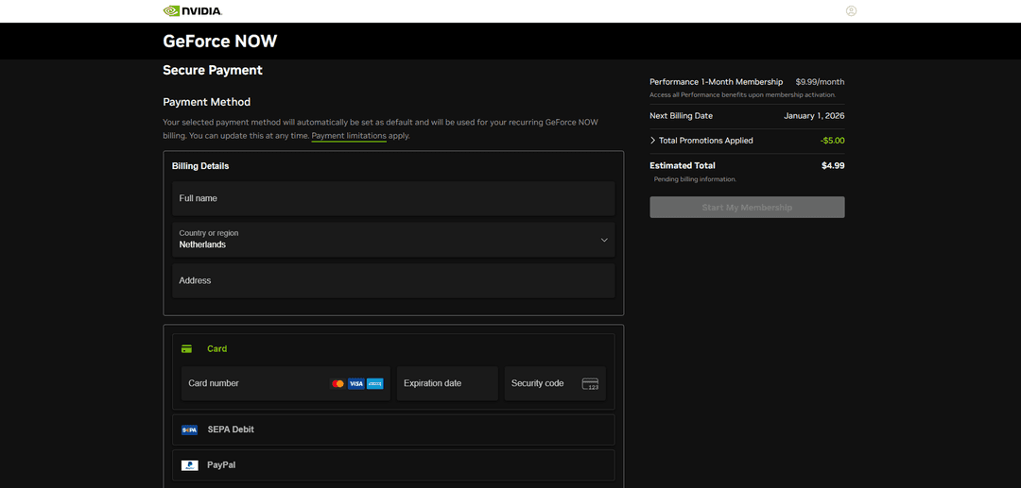This screenshot has height=488, width=1021.
Task: Click the Full name input field
Action: 392,198
